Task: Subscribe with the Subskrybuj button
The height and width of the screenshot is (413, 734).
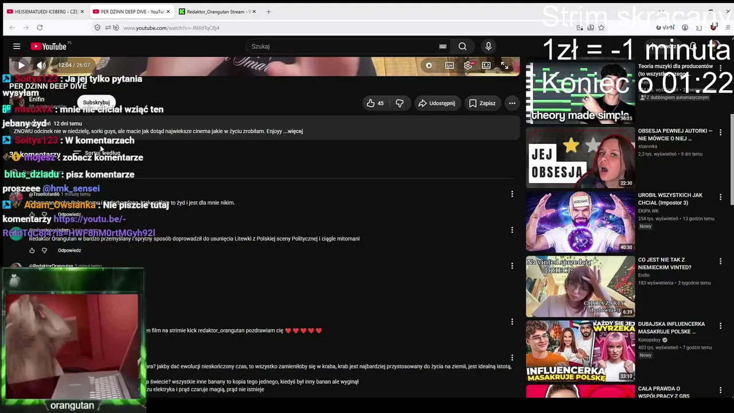Action: point(96,103)
